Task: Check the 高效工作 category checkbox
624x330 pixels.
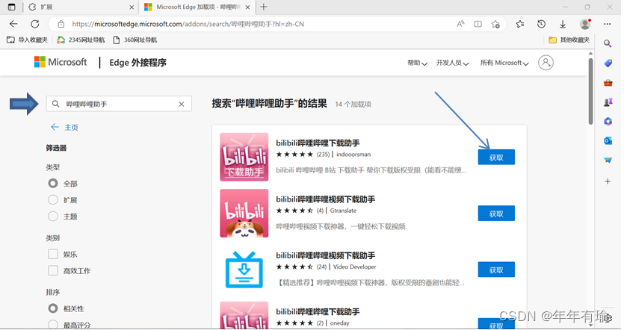Action: pos(53,270)
